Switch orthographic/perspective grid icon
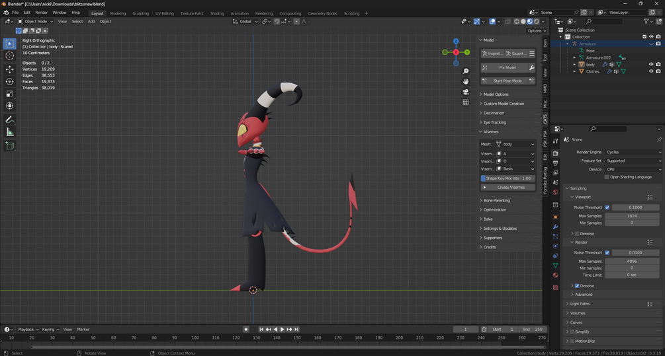Image resolution: width=665 pixels, height=356 pixels. coord(466,102)
